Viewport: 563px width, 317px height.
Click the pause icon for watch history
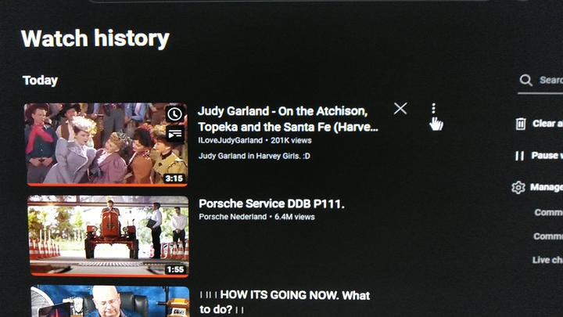(x=519, y=156)
